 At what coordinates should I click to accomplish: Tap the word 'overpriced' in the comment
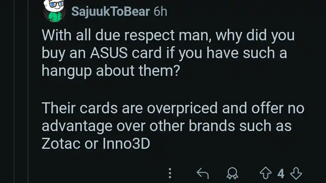(x=182, y=108)
